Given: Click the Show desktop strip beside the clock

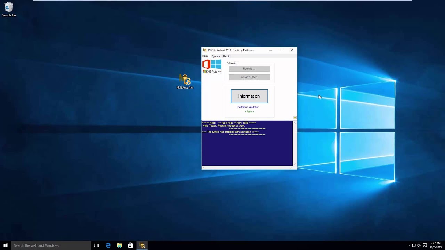Looking at the screenshot, I should point(444,245).
